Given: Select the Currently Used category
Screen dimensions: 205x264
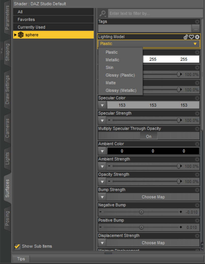Looking at the screenshot, I should pyautogui.click(x=53, y=27).
